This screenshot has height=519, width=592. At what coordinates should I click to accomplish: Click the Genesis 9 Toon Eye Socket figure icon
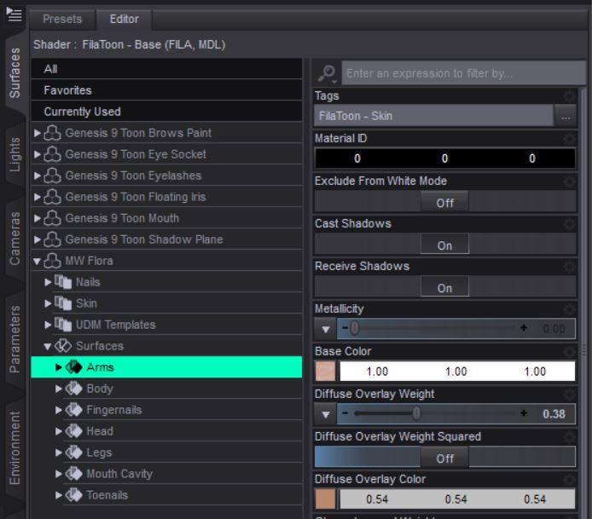53,154
